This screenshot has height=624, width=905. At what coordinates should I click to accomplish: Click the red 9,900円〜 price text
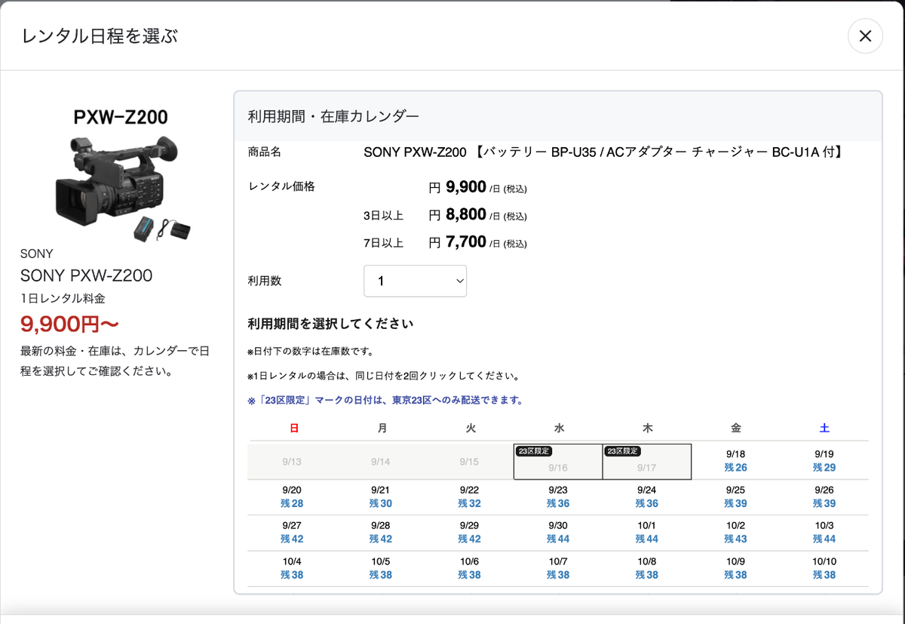69,324
